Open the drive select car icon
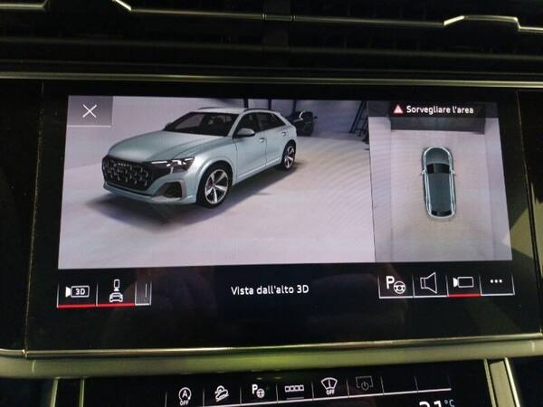The image size is (543, 407). 220,393
